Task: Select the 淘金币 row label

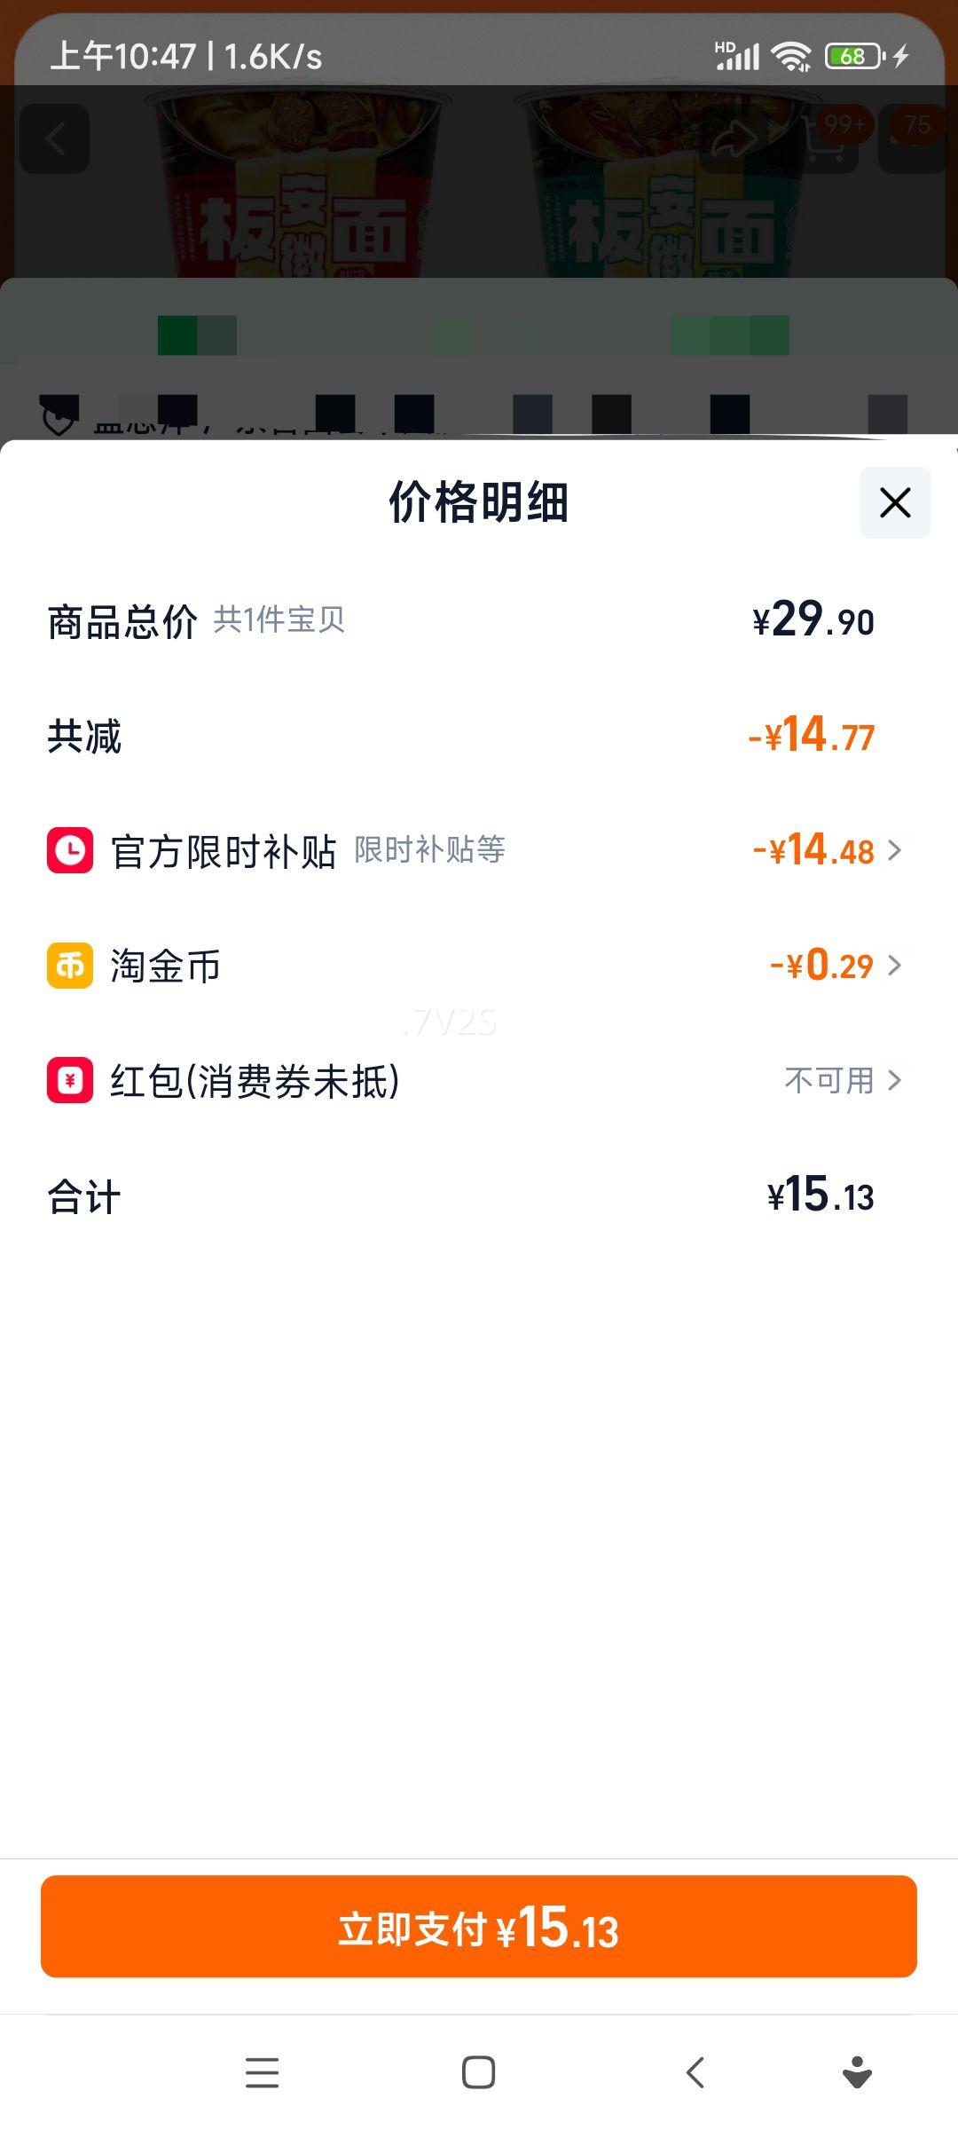Action: (x=165, y=966)
